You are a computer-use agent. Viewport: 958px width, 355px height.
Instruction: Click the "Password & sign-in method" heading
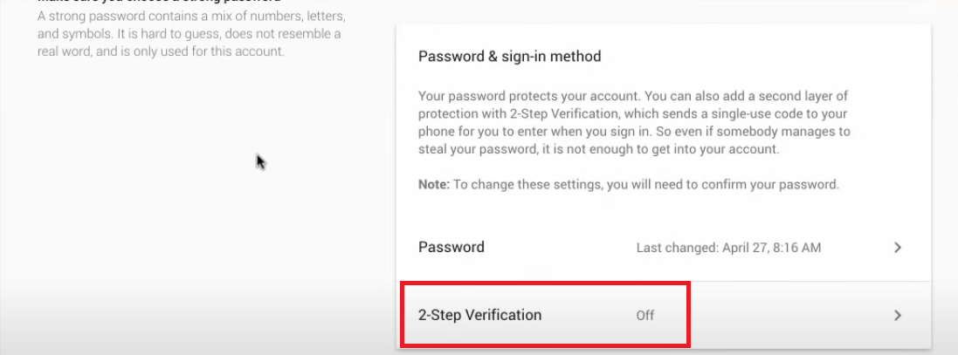tap(510, 57)
